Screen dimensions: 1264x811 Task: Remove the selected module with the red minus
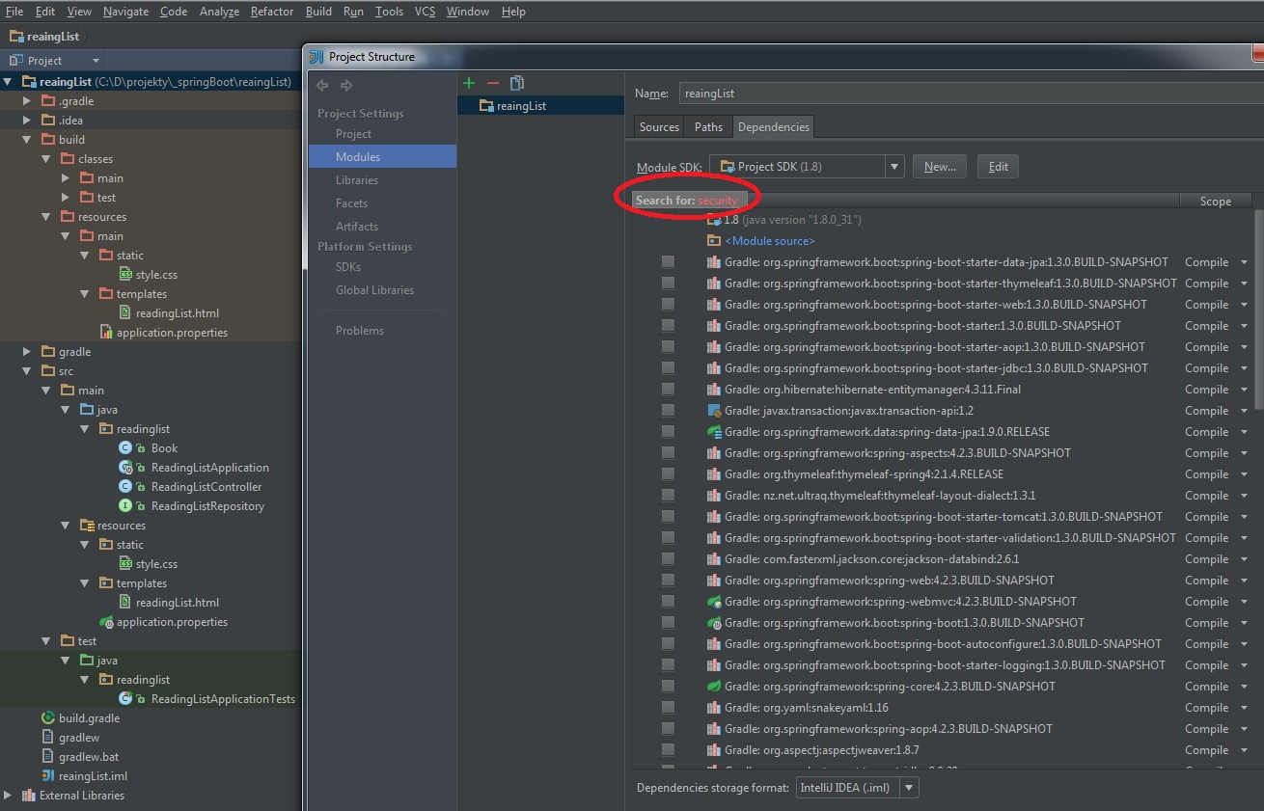(493, 83)
